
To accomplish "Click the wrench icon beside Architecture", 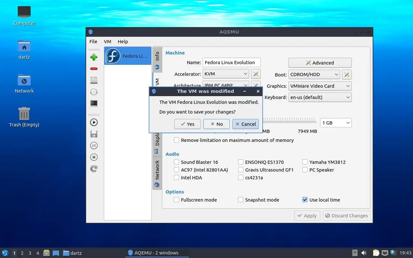I will (256, 85).
